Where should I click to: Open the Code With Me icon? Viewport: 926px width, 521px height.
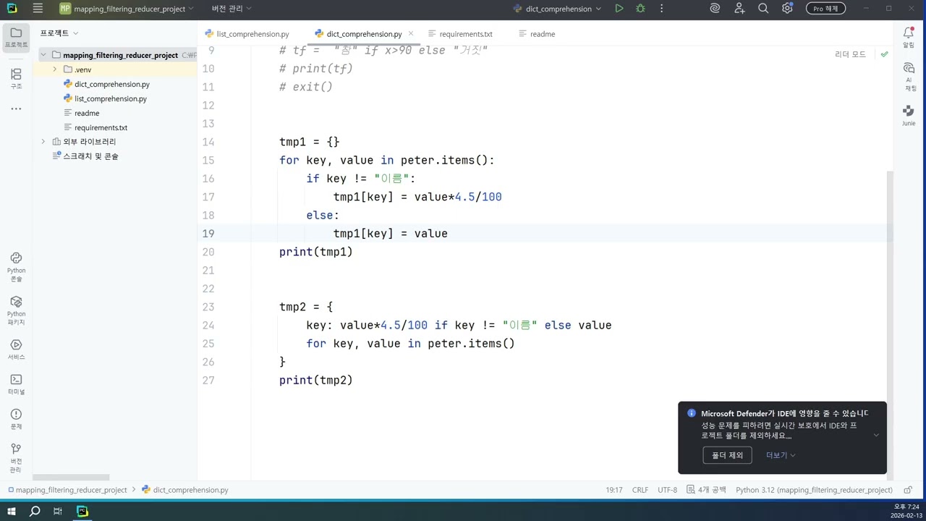pos(739,9)
